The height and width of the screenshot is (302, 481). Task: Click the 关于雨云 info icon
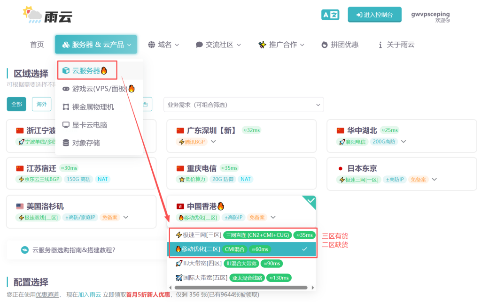tap(380, 45)
